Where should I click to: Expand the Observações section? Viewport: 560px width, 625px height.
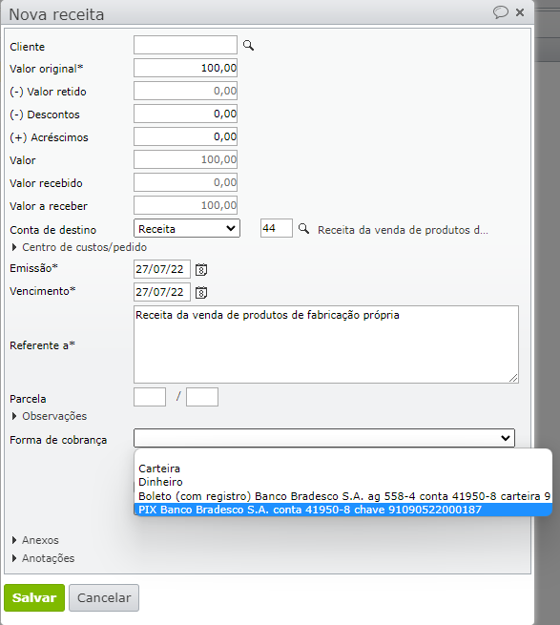50,416
